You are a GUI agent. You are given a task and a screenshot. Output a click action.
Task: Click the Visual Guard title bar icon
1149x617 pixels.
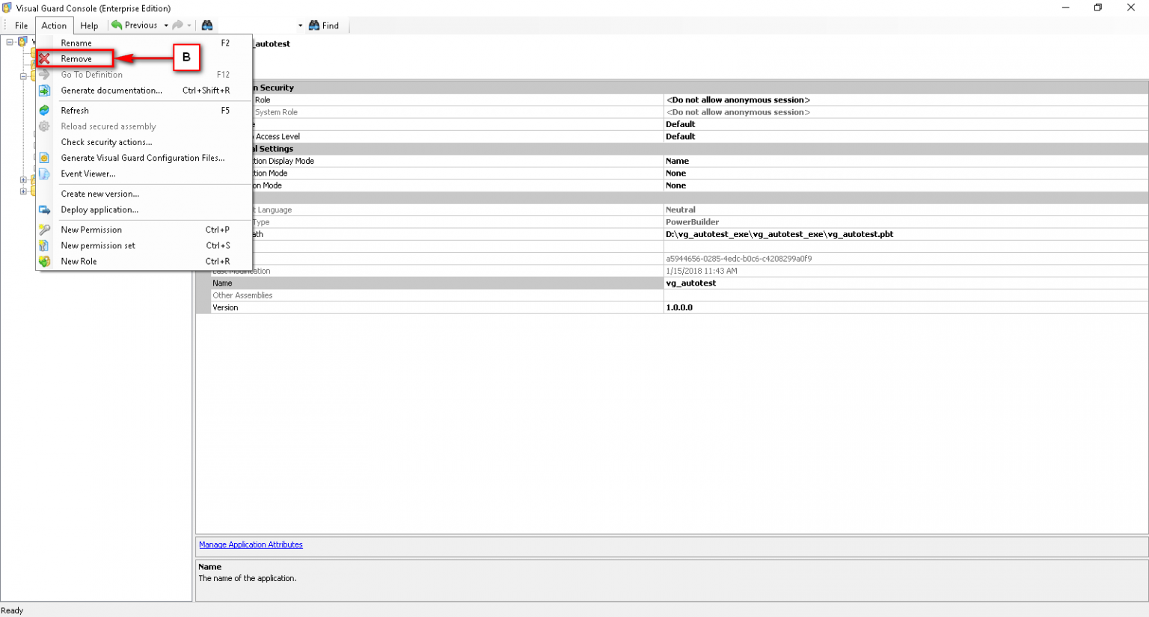click(7, 8)
